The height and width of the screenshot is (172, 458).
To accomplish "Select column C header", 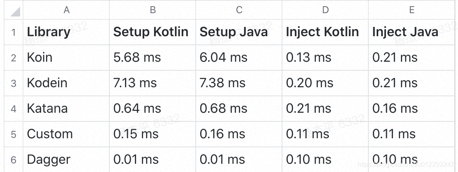I will point(239,10).
